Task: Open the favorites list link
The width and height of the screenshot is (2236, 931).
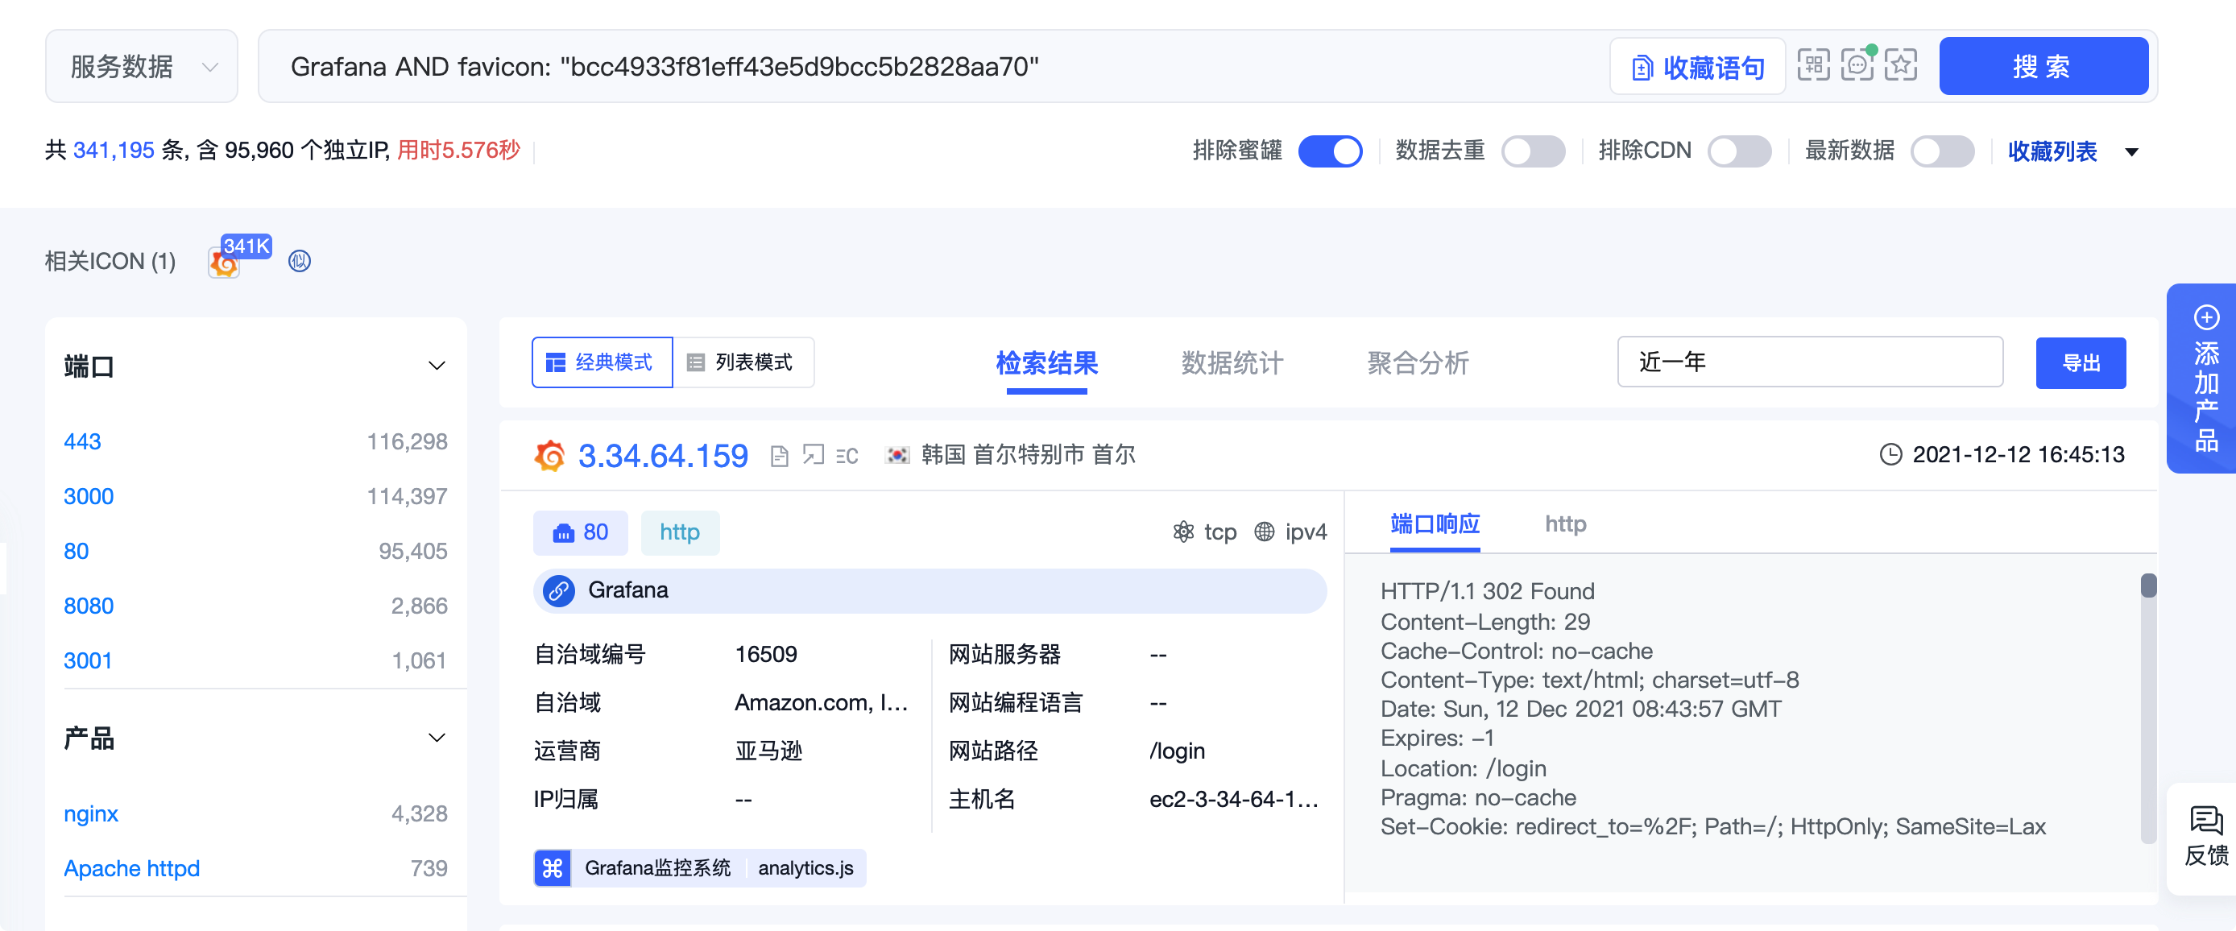Action: [2052, 152]
